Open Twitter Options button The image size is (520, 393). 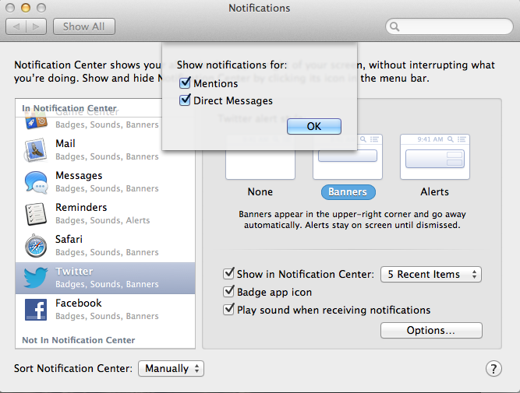click(x=431, y=331)
